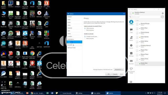Select contact Steven Rish

[150, 64]
